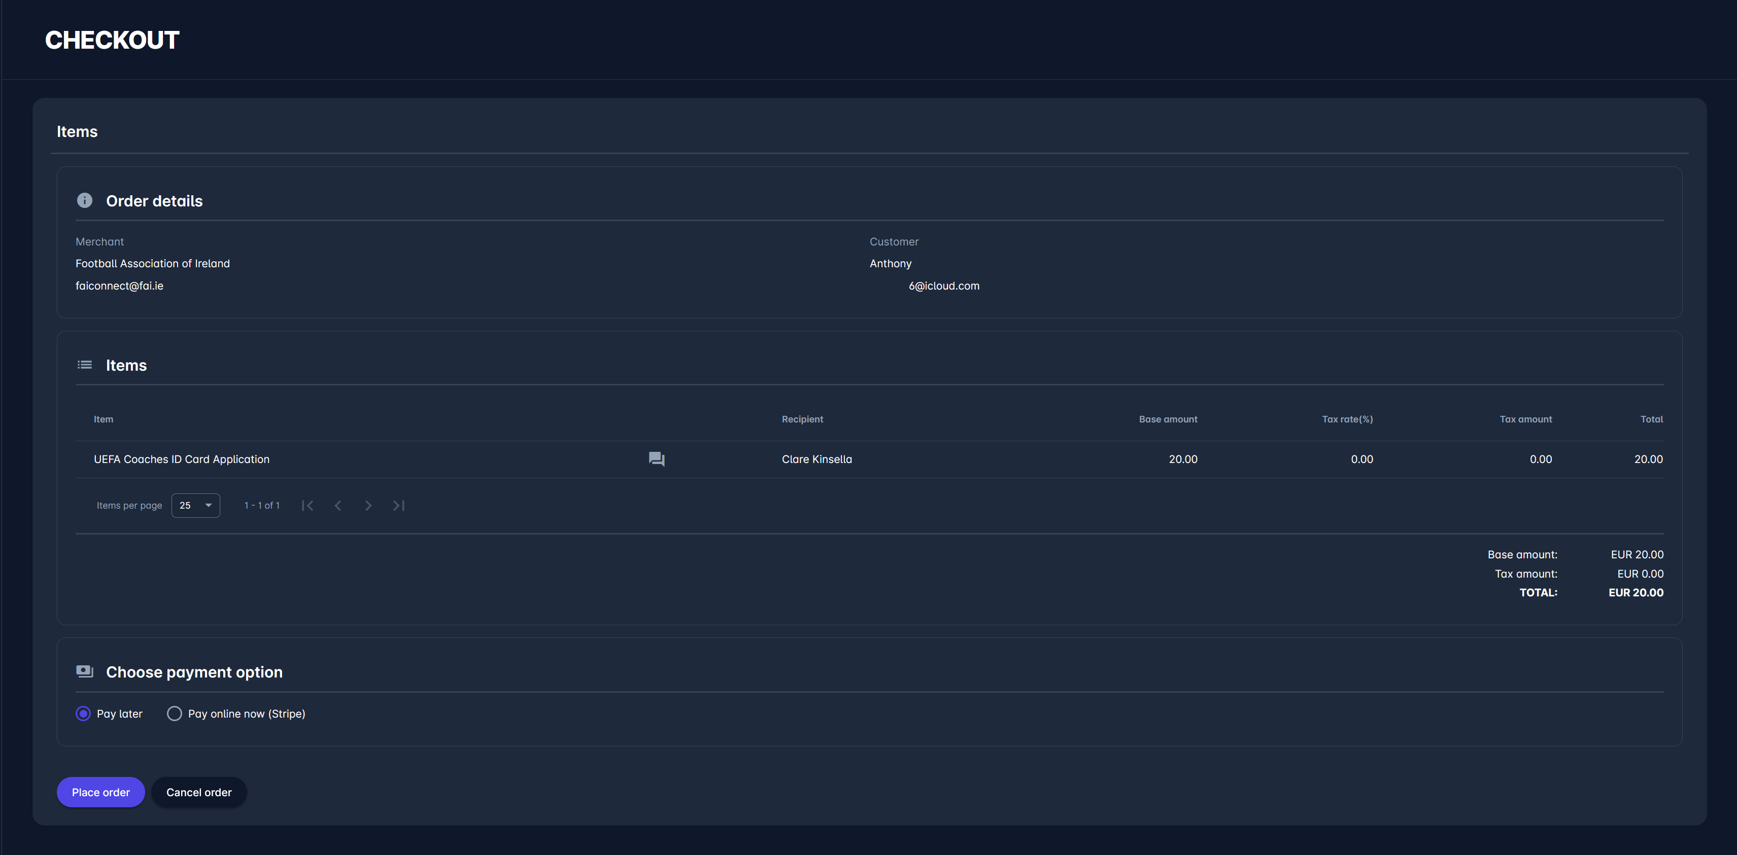The height and width of the screenshot is (855, 1737).
Task: Click the dropdown arrow beside 25
Action: [x=209, y=505]
